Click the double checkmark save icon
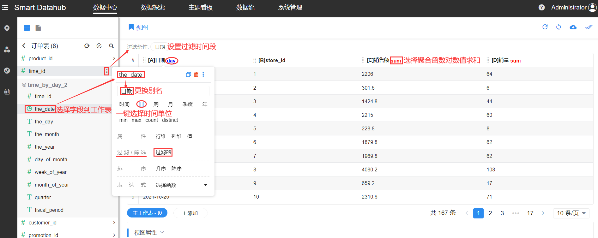 [589, 27]
